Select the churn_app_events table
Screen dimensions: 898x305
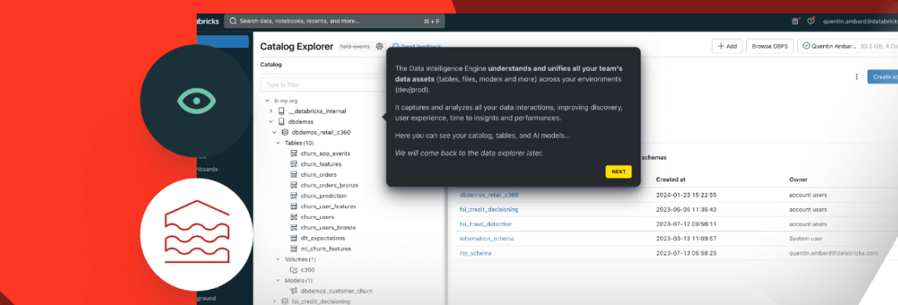(x=325, y=153)
